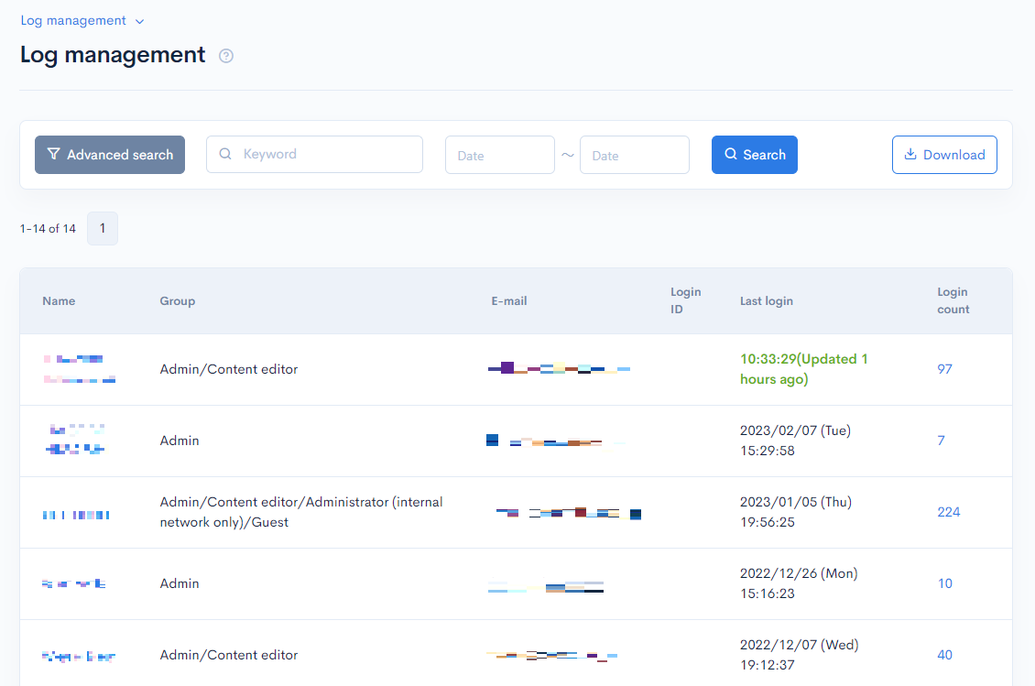This screenshot has height=686, width=1035.
Task: Click the chevron next to Log management breadcrumb
Action: coord(139,20)
